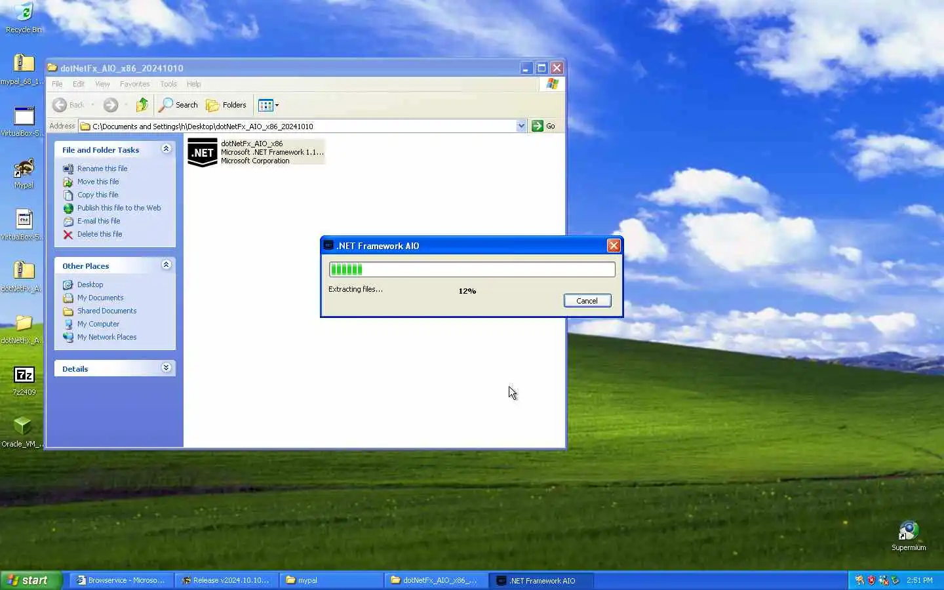Click Delete this file link
The image size is (944, 590).
click(x=100, y=234)
